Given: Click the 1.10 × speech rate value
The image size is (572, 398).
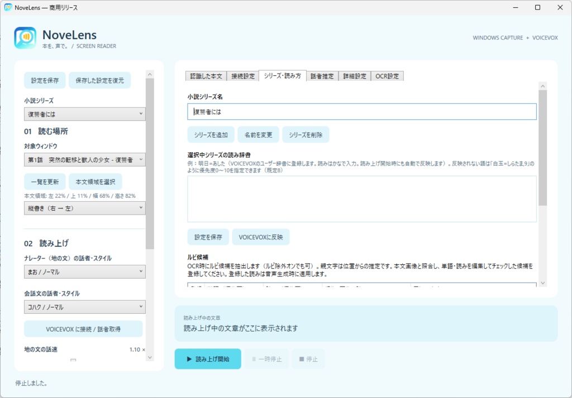Looking at the screenshot, I should point(137,350).
